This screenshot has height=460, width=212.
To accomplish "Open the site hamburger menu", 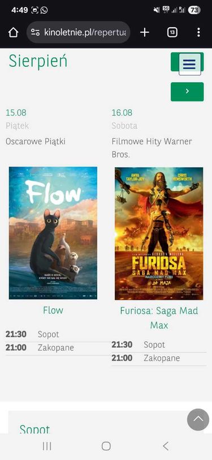I will [190, 64].
